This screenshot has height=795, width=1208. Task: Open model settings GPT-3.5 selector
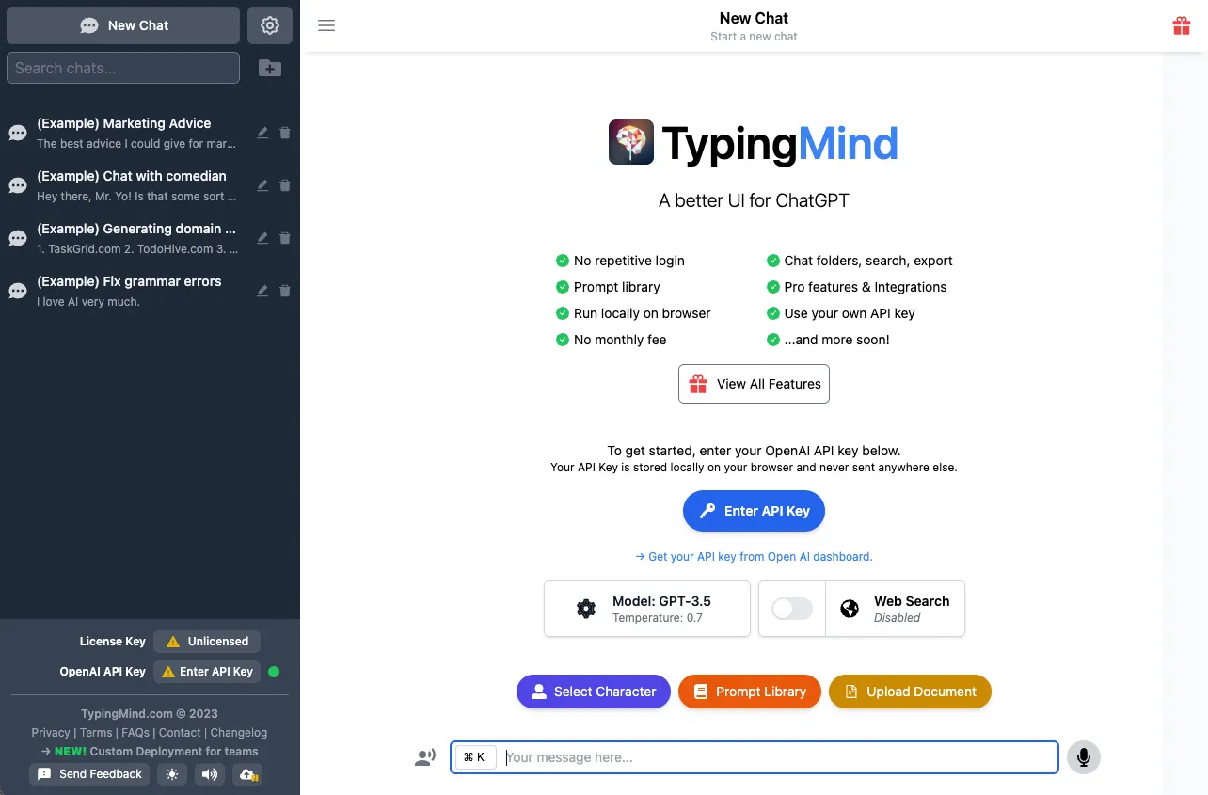(x=647, y=609)
